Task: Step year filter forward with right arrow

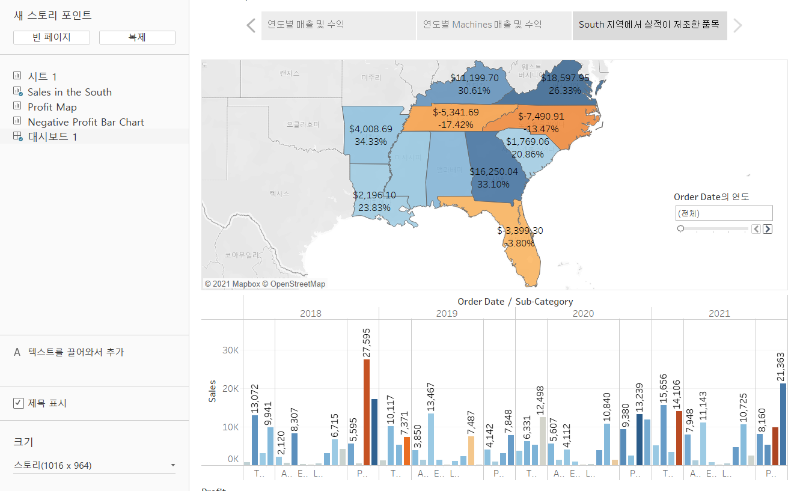Action: (768, 229)
